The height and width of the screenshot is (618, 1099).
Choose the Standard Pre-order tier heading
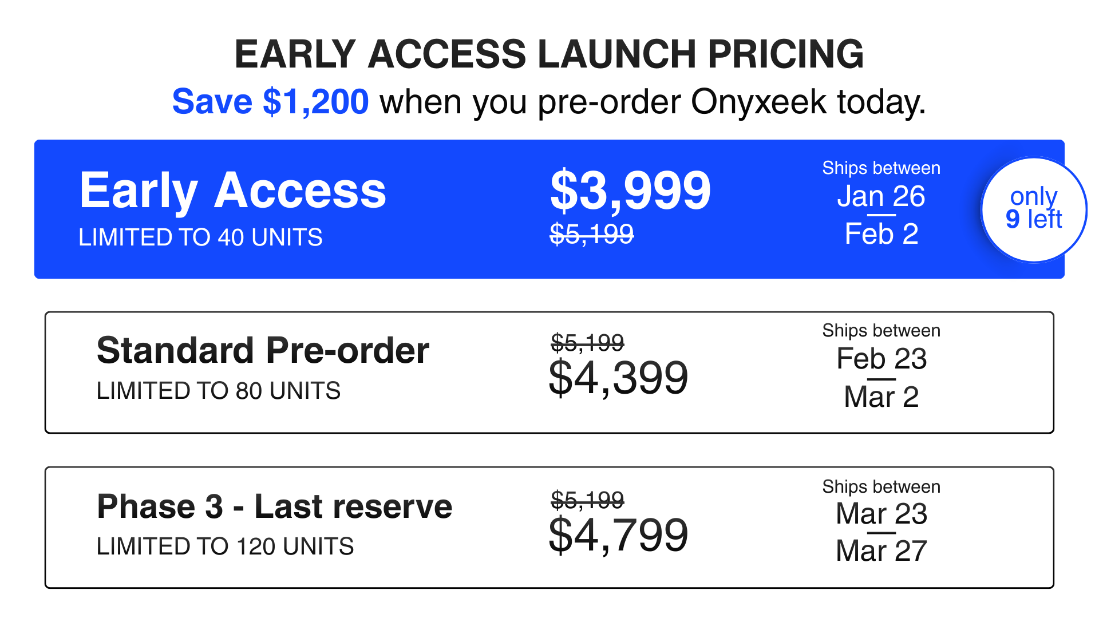[x=263, y=350]
